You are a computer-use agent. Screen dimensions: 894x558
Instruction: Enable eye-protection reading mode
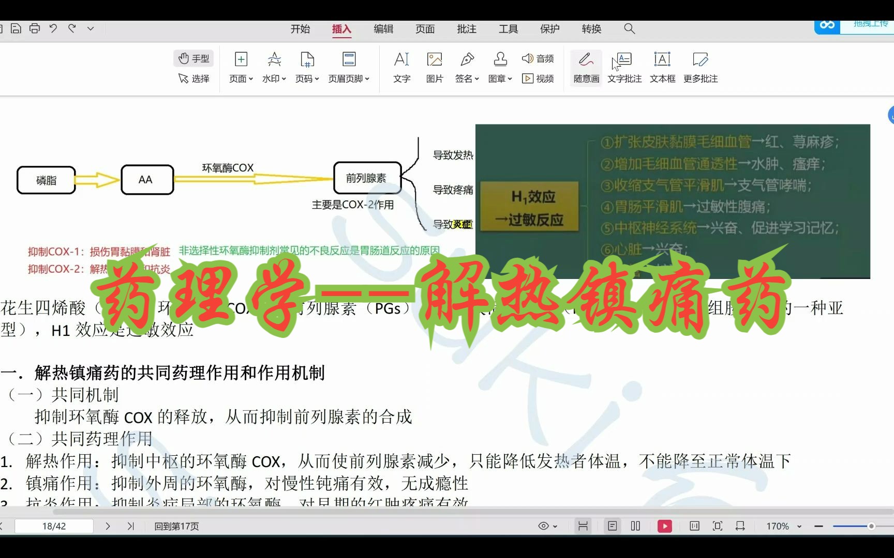click(545, 525)
